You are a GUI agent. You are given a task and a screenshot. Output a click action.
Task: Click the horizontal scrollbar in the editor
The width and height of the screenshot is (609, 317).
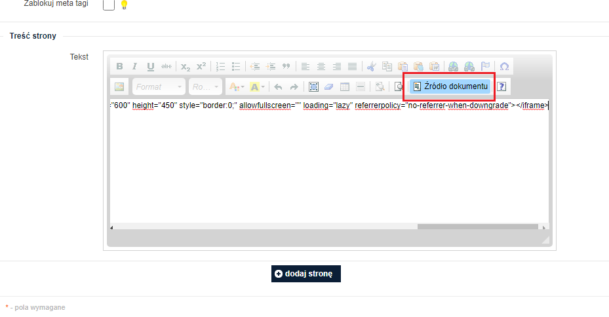tap(479, 227)
